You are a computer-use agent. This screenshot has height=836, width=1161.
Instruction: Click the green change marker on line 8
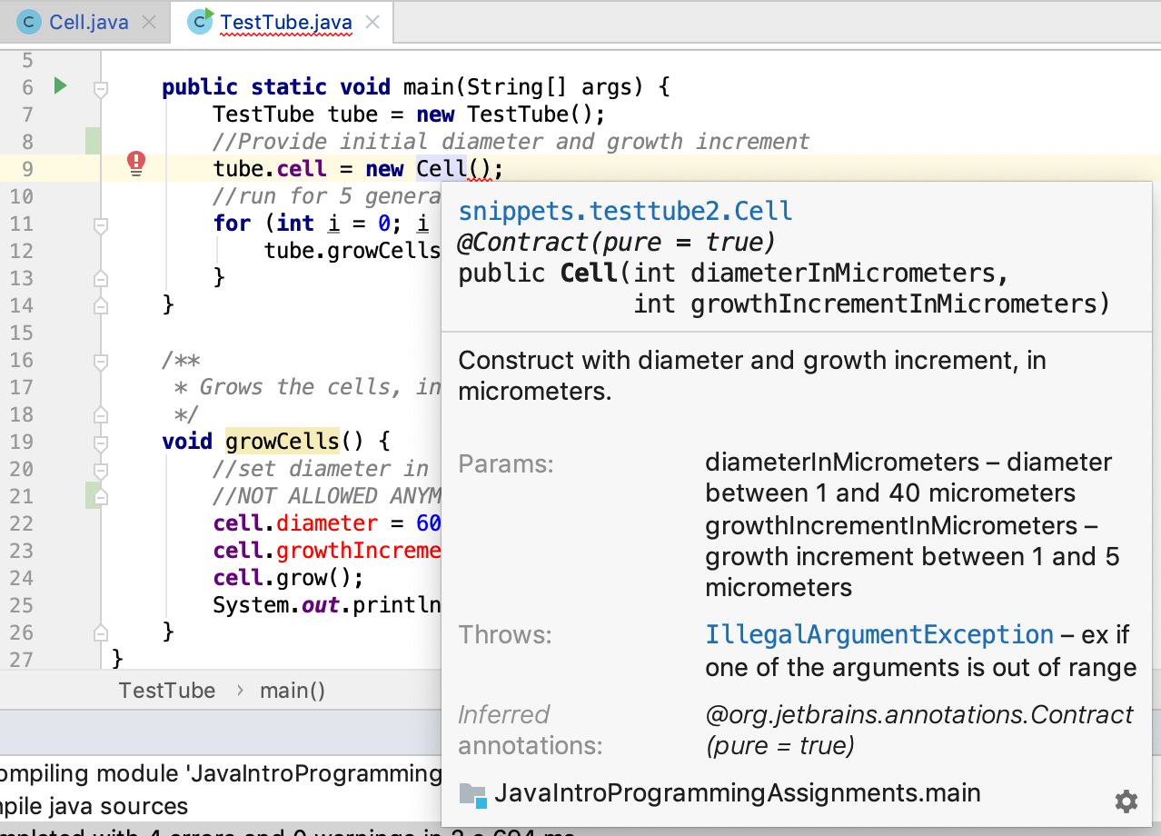pyautogui.click(x=93, y=142)
